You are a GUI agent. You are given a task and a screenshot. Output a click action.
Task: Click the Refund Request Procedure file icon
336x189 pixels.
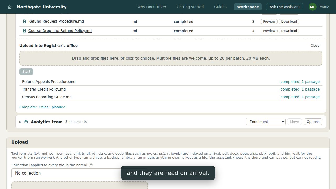(25, 22)
